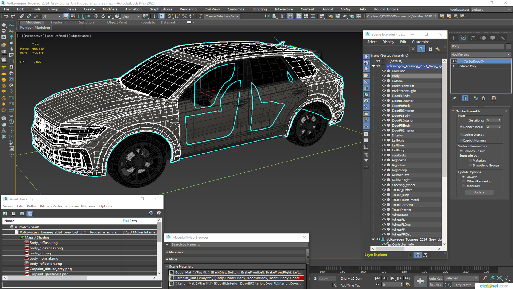Hide the BackDisc object via eye icon

pyautogui.click(x=384, y=71)
